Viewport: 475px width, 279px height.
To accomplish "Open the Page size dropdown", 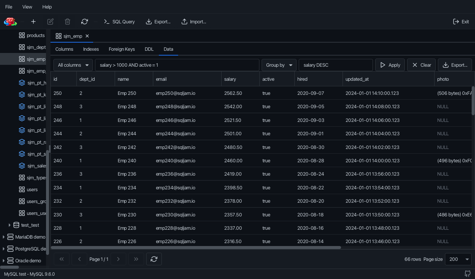I will (458, 259).
